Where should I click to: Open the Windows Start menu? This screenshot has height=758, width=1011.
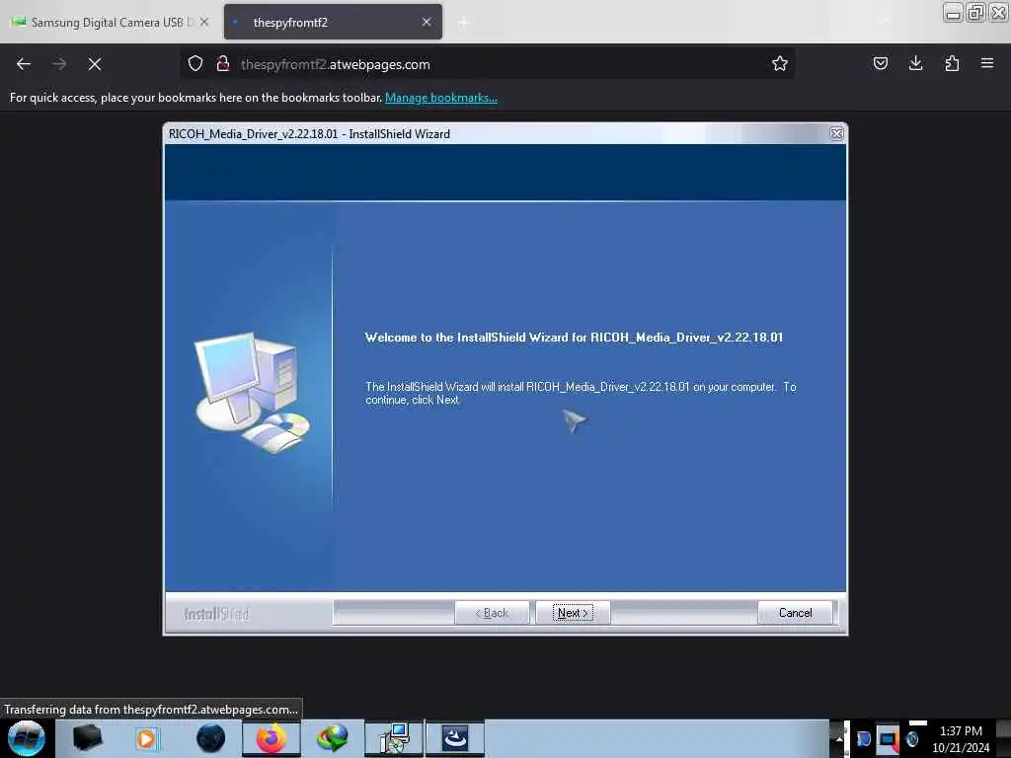27,738
